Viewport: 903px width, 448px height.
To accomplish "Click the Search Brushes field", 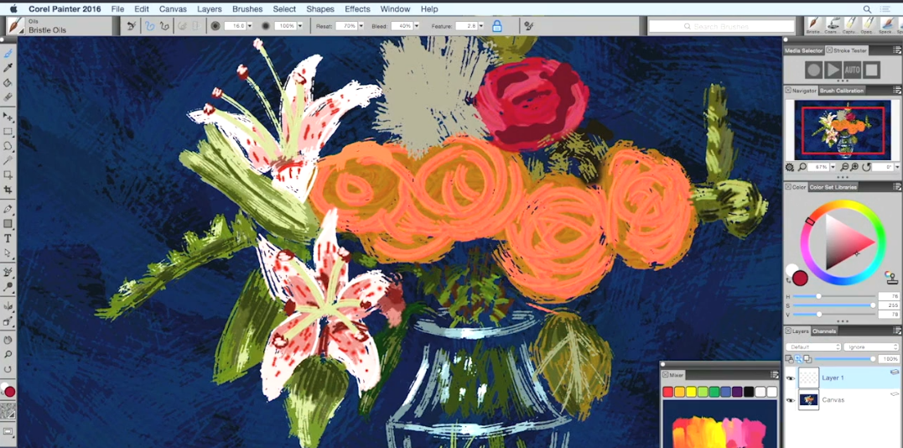I will (x=721, y=27).
